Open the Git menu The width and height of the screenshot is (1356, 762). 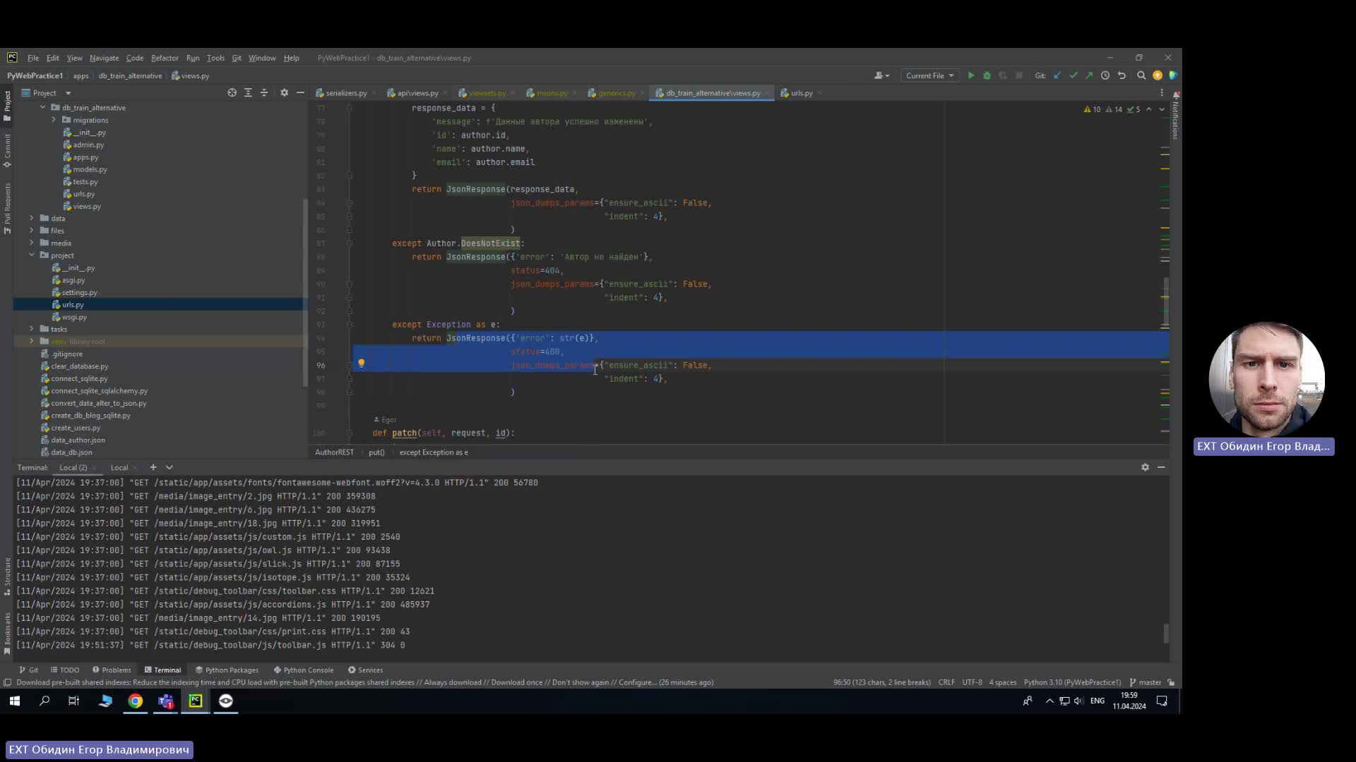click(237, 58)
